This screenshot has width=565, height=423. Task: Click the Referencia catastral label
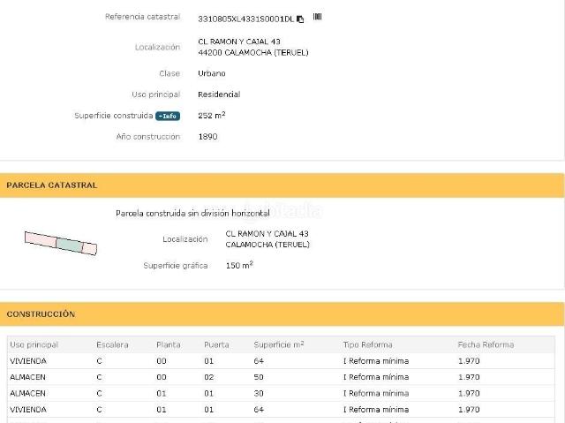pyautogui.click(x=142, y=17)
